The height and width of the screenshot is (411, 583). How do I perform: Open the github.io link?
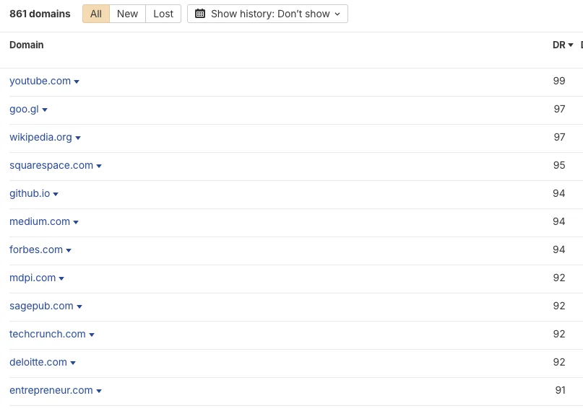30,194
